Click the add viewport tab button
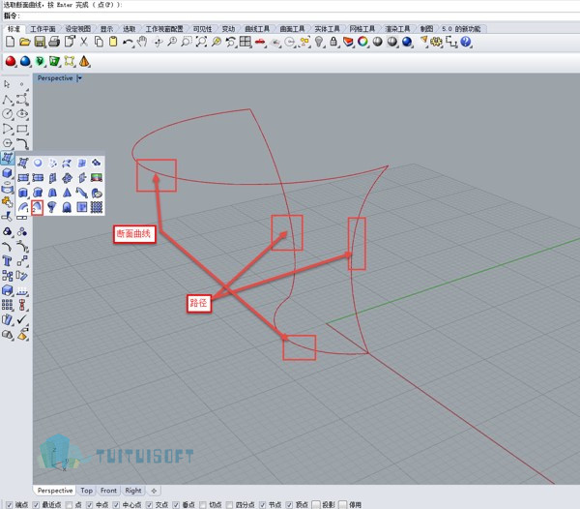 pos(154,491)
